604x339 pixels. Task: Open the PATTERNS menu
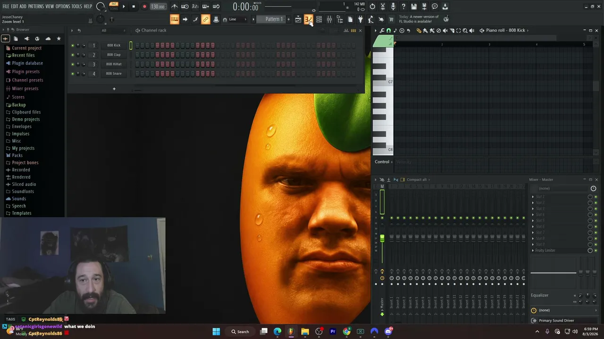(36, 7)
